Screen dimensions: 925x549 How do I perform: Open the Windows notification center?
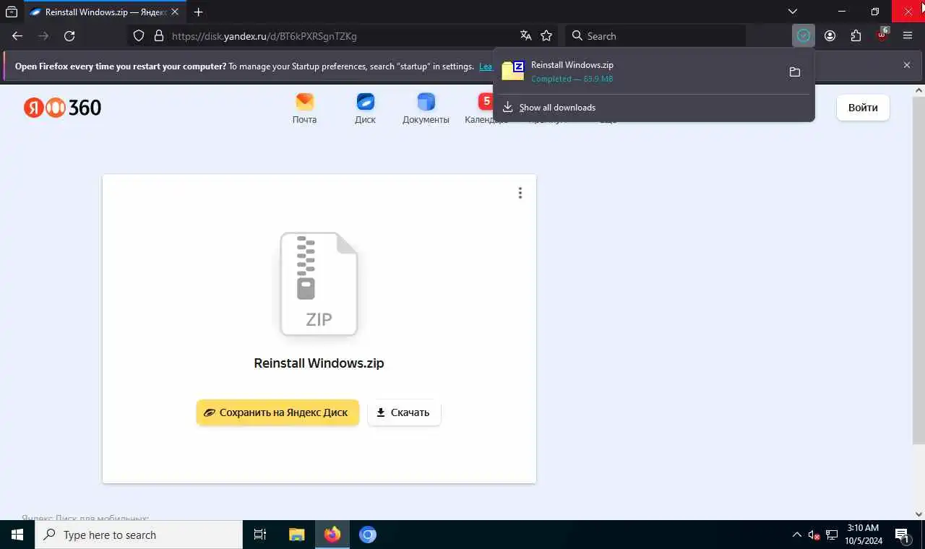pyautogui.click(x=903, y=535)
